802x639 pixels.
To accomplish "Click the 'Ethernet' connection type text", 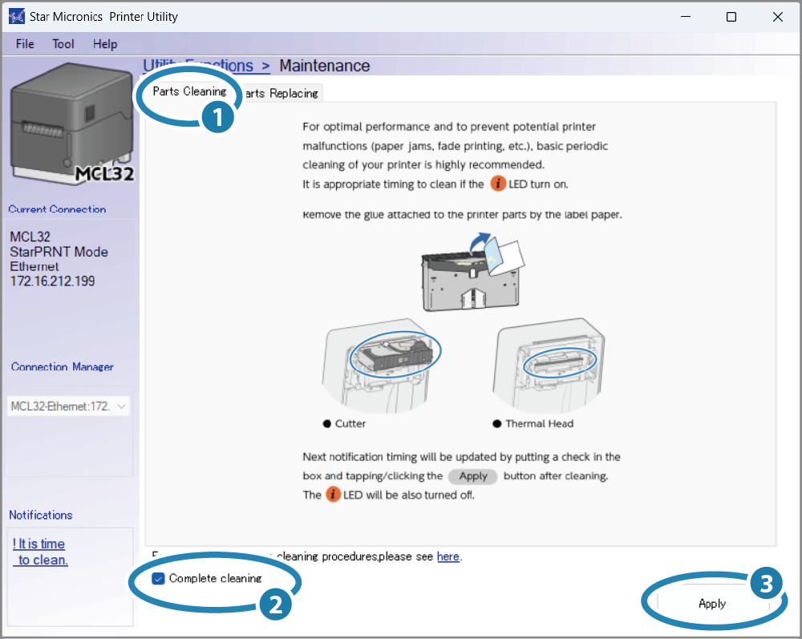I will tap(34, 266).
